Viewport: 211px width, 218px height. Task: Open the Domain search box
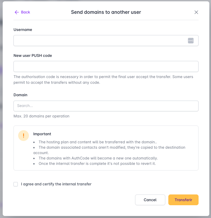tap(106, 106)
